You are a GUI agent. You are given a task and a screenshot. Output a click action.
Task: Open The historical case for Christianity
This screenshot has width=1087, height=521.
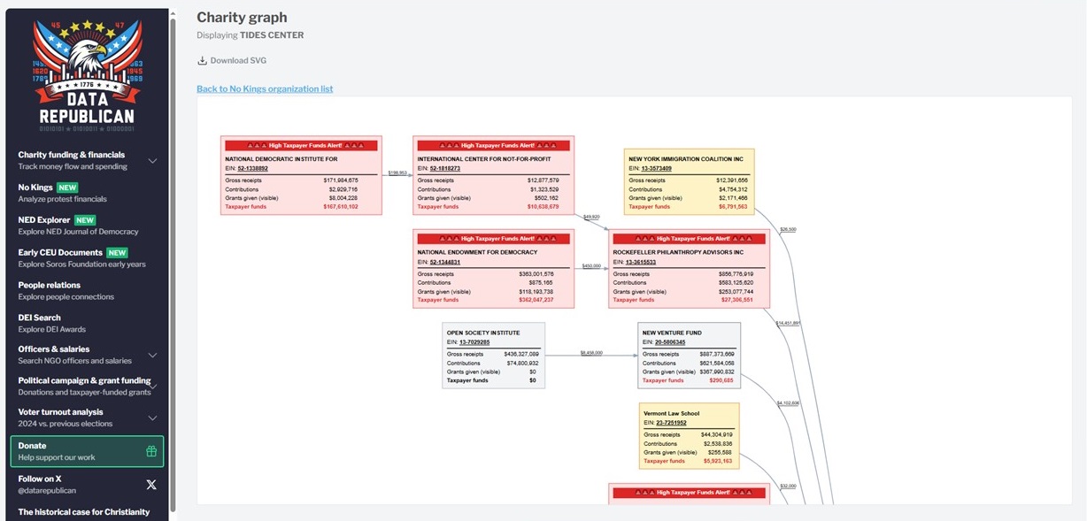point(84,512)
